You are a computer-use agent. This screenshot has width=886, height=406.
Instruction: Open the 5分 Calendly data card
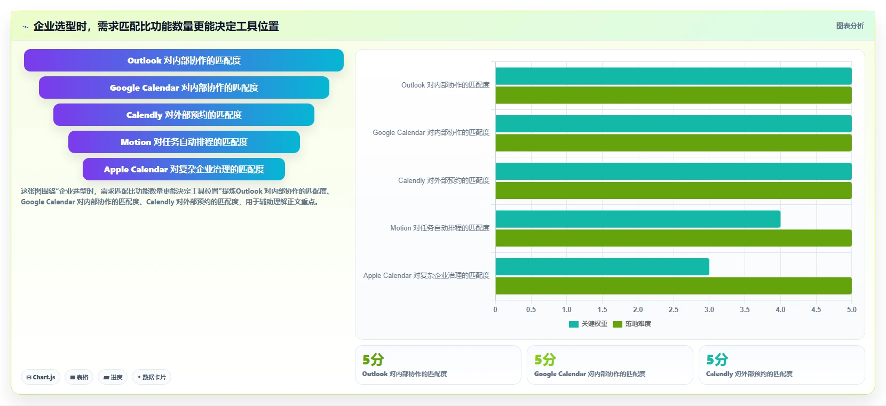click(782, 365)
